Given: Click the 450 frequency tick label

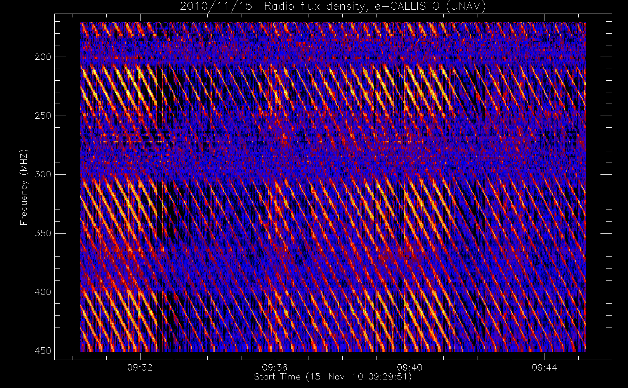Looking at the screenshot, I should coord(42,351).
